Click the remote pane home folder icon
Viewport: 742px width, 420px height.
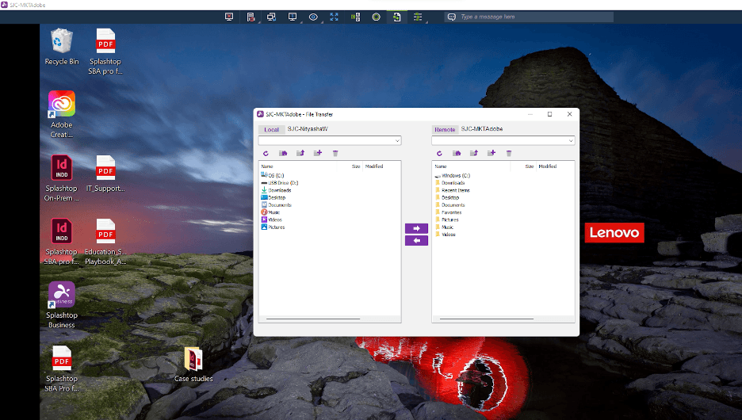pyautogui.click(x=457, y=153)
